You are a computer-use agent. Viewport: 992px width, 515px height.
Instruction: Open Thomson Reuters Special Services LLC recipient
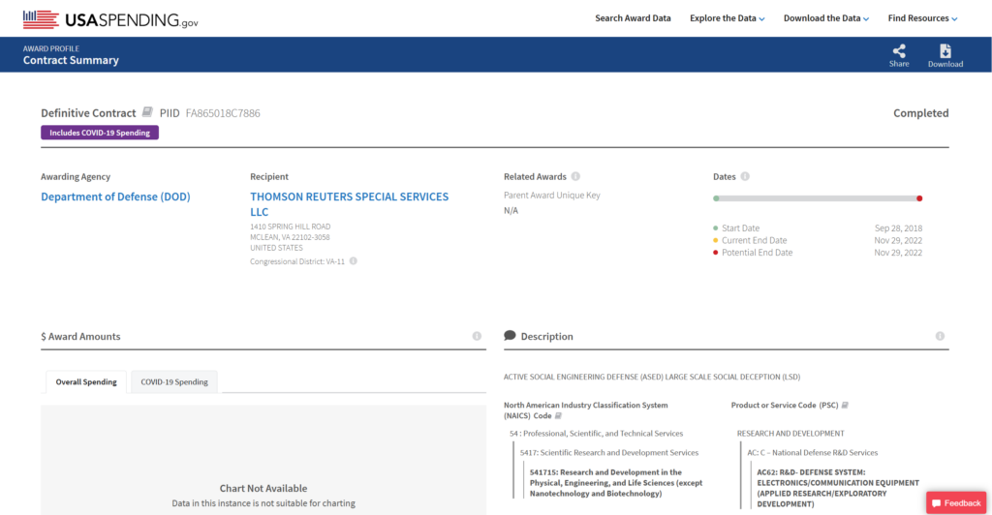click(349, 203)
